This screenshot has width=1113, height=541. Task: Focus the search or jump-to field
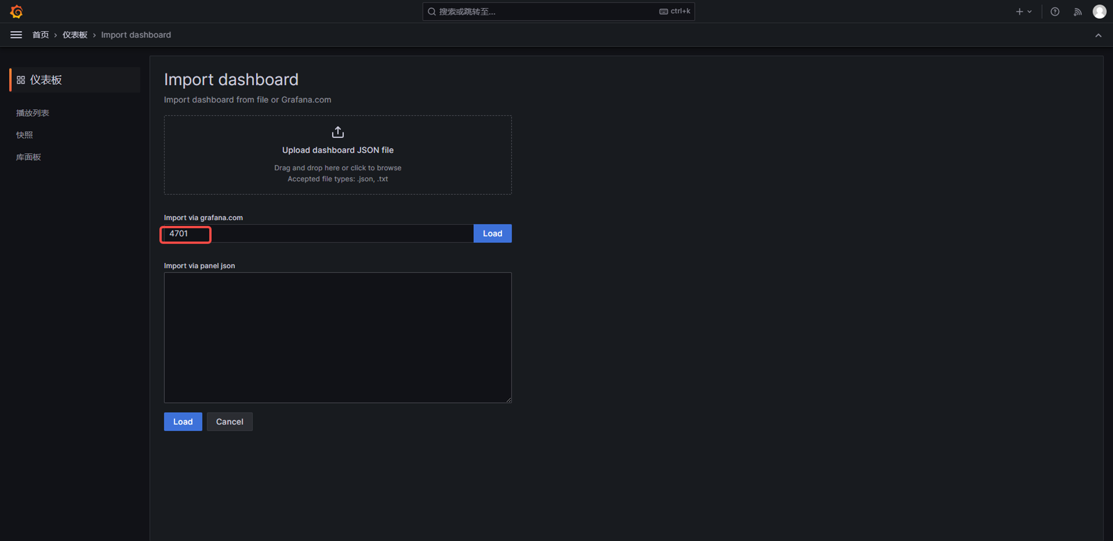(558, 11)
